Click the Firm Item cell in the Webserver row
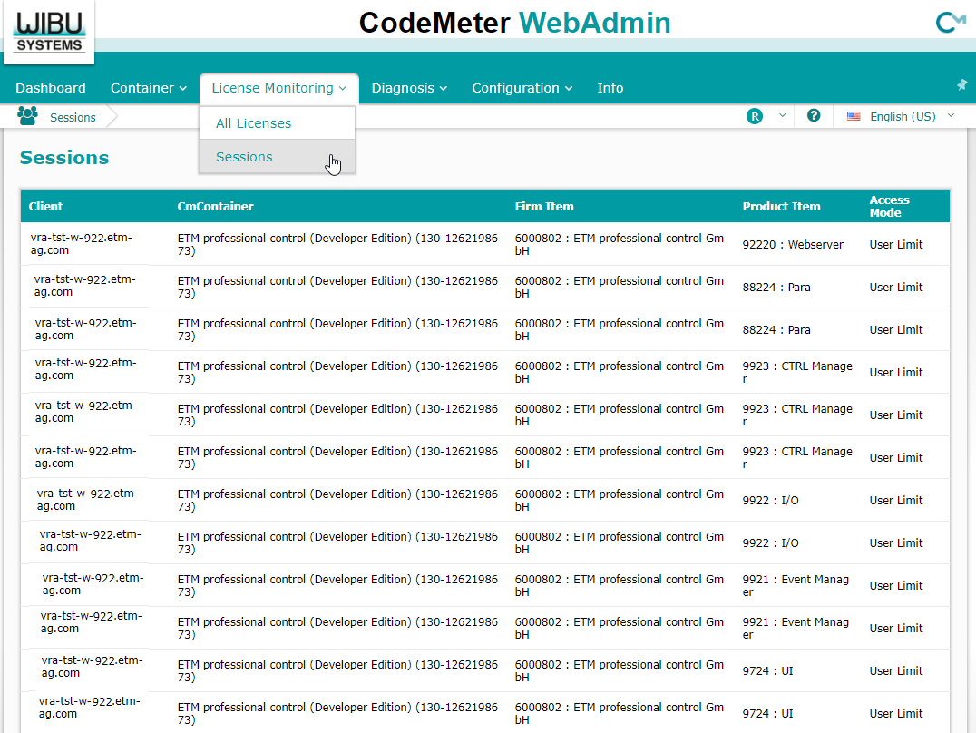Screen dimensions: 976x733 point(620,245)
